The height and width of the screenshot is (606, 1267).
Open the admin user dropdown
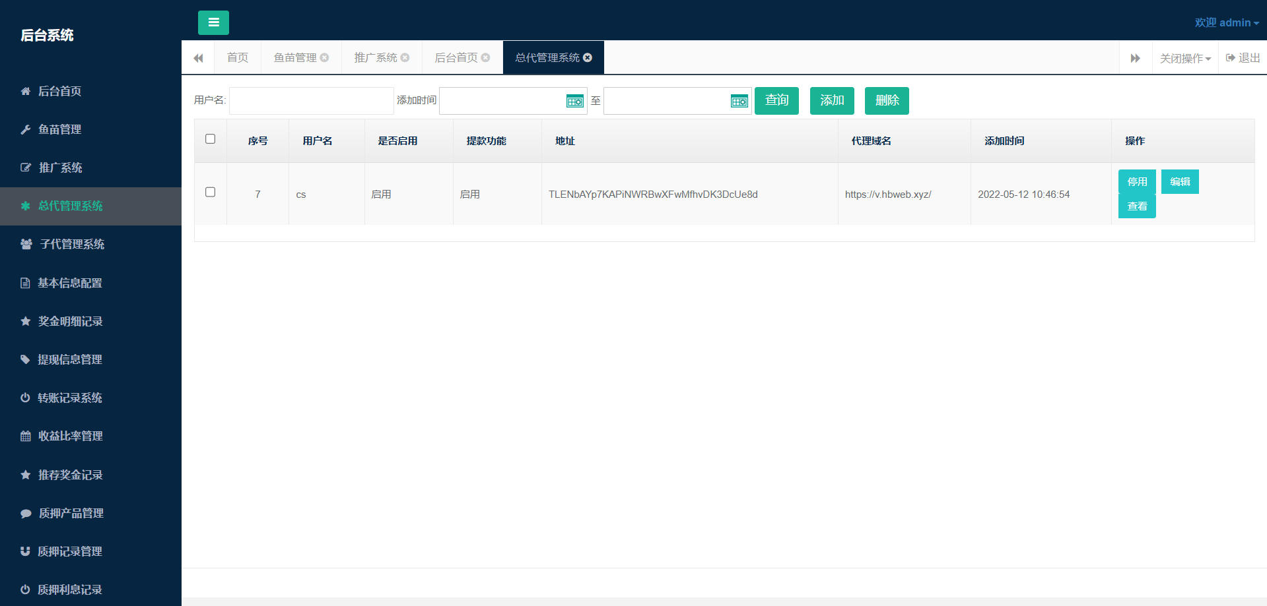(1226, 22)
